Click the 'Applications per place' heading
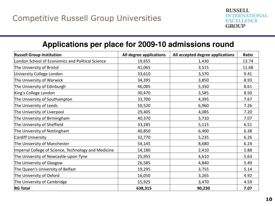Viewport: 275px width, 206px height. pos(137,45)
